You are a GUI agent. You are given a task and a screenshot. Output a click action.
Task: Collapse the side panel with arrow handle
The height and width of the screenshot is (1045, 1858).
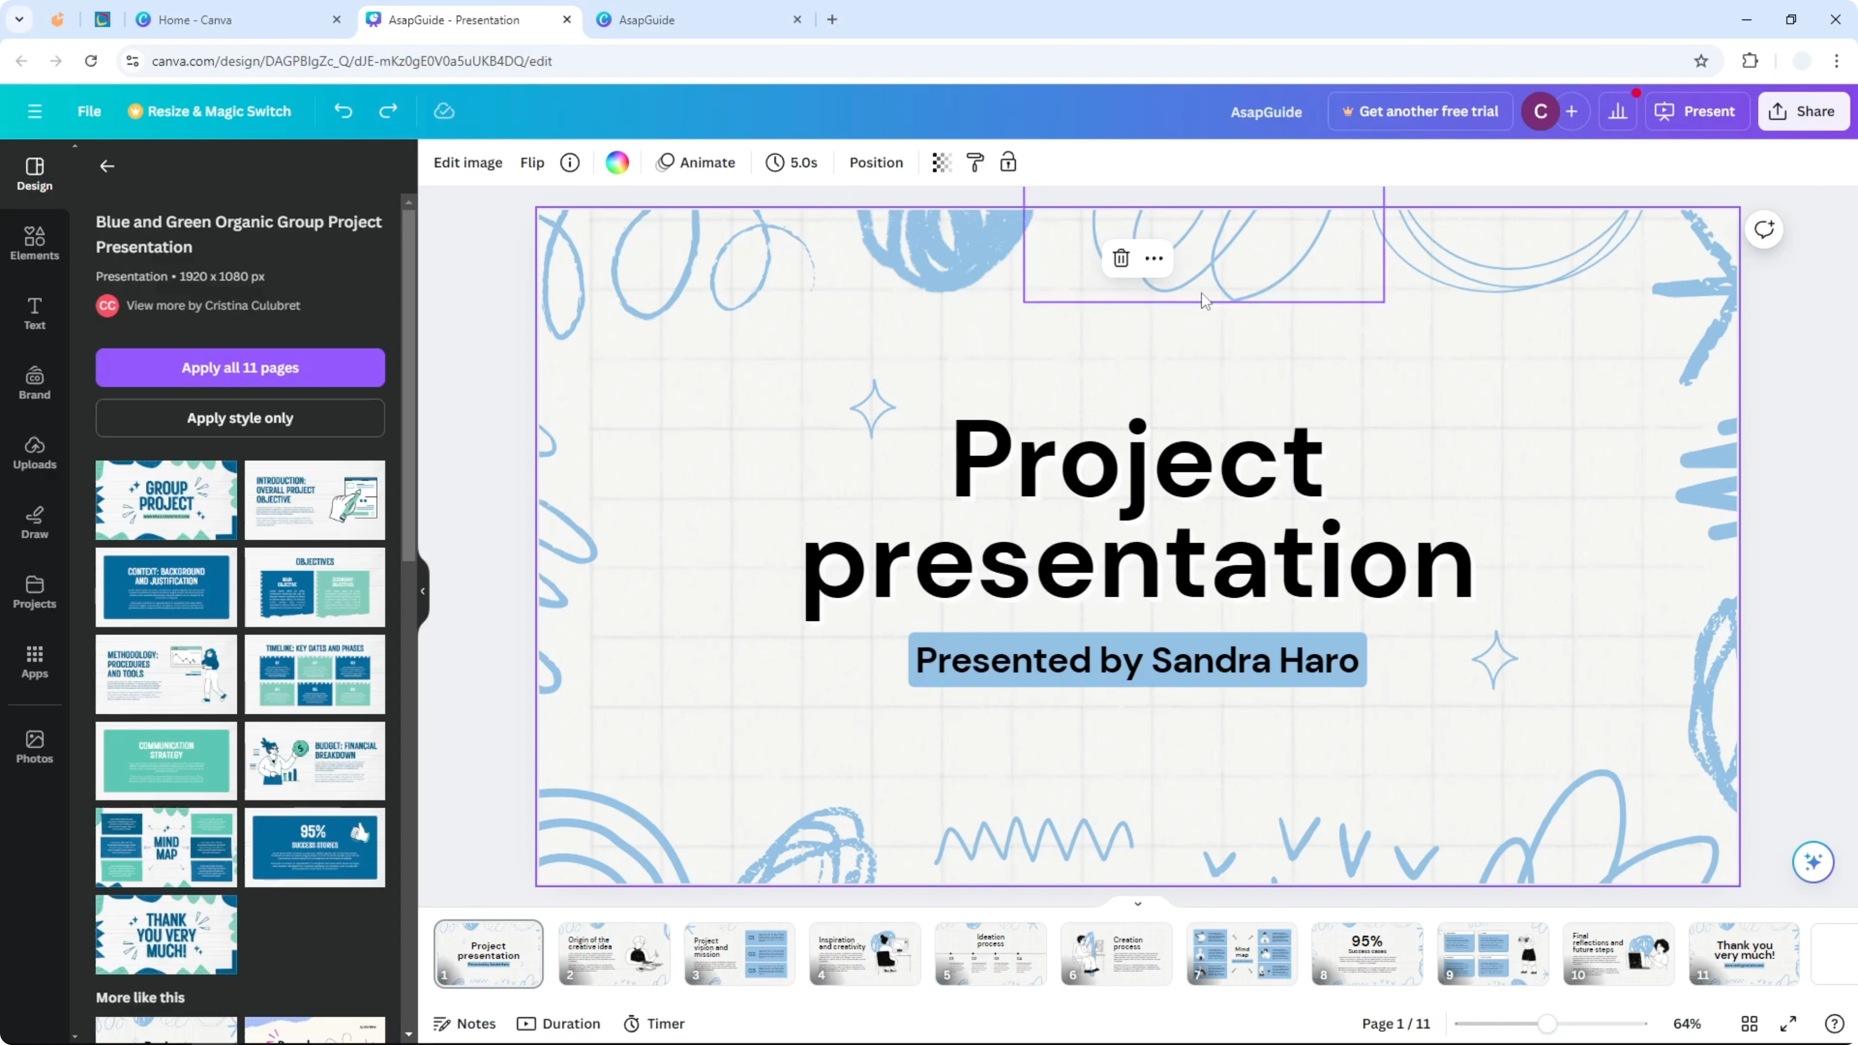pyautogui.click(x=424, y=591)
